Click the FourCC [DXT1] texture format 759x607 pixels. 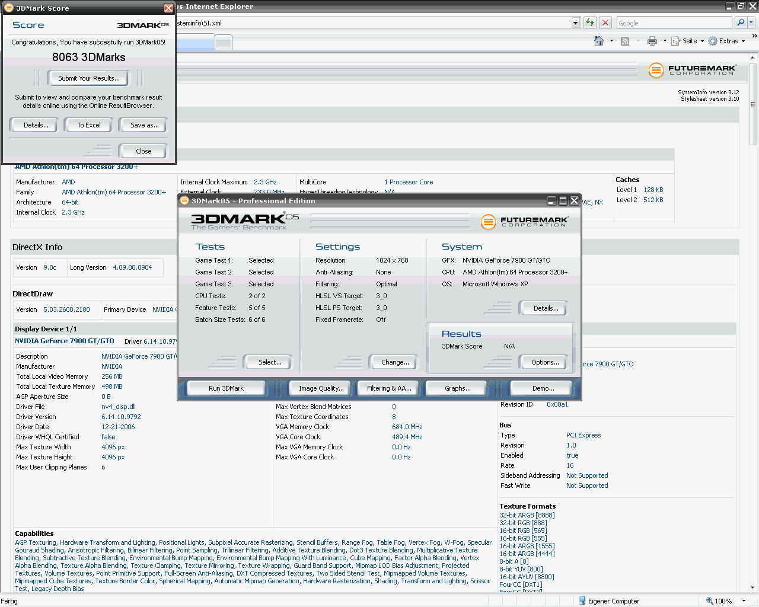click(521, 584)
